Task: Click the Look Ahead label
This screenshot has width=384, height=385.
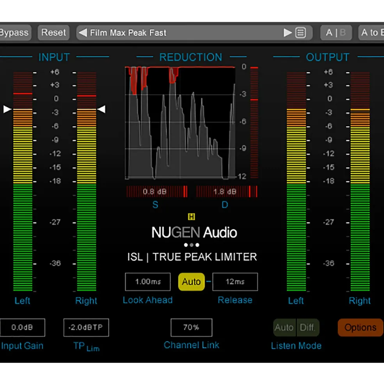Action: point(148,300)
